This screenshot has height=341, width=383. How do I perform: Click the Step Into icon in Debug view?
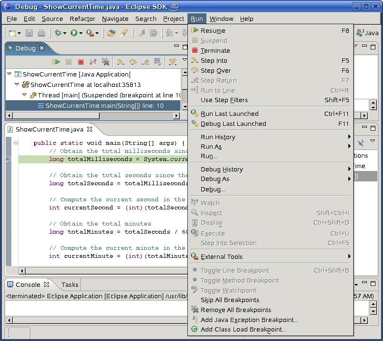[120, 62]
